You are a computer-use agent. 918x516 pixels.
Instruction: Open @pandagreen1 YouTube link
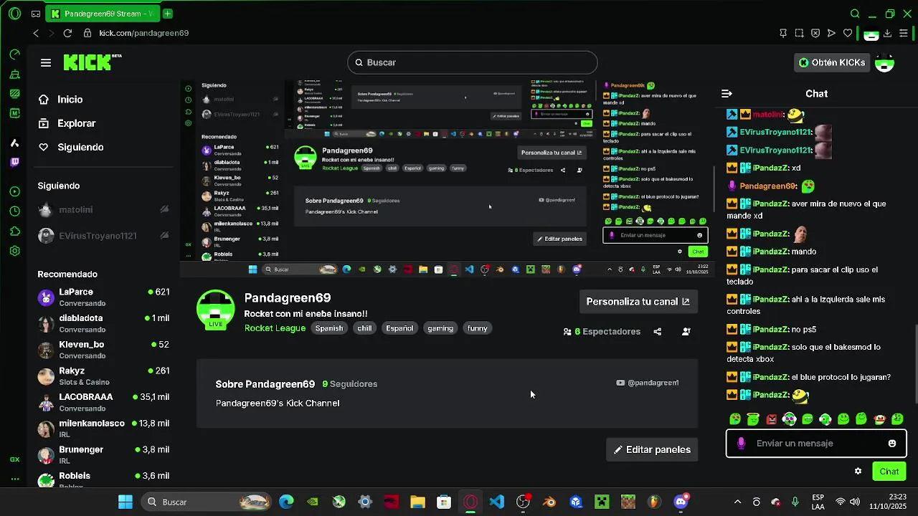tap(647, 383)
